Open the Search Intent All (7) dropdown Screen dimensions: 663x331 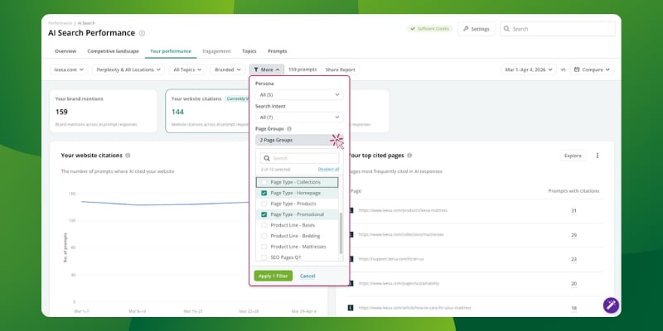[299, 117]
